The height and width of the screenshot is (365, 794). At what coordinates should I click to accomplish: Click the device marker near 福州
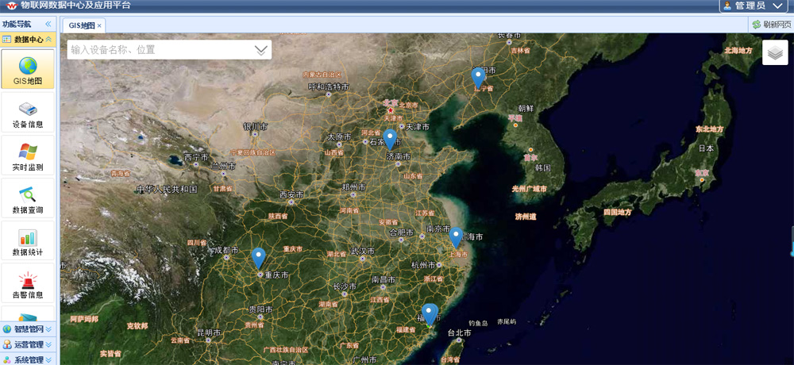tap(430, 313)
